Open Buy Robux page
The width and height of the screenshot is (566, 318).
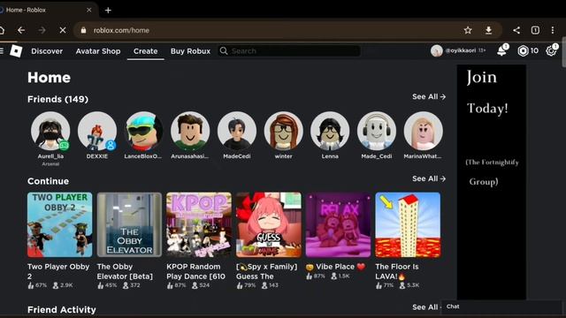(190, 51)
